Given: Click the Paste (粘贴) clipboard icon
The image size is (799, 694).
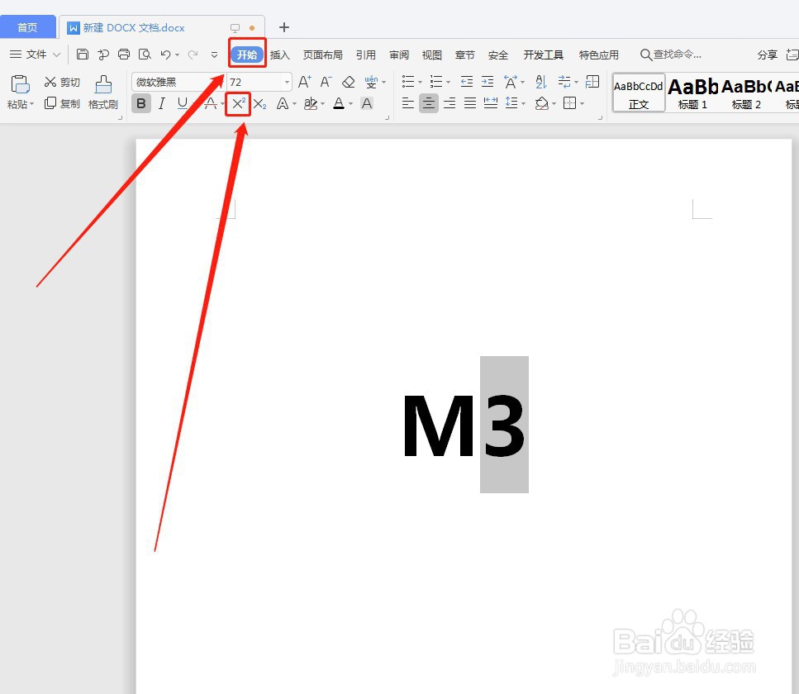Looking at the screenshot, I should point(20,84).
